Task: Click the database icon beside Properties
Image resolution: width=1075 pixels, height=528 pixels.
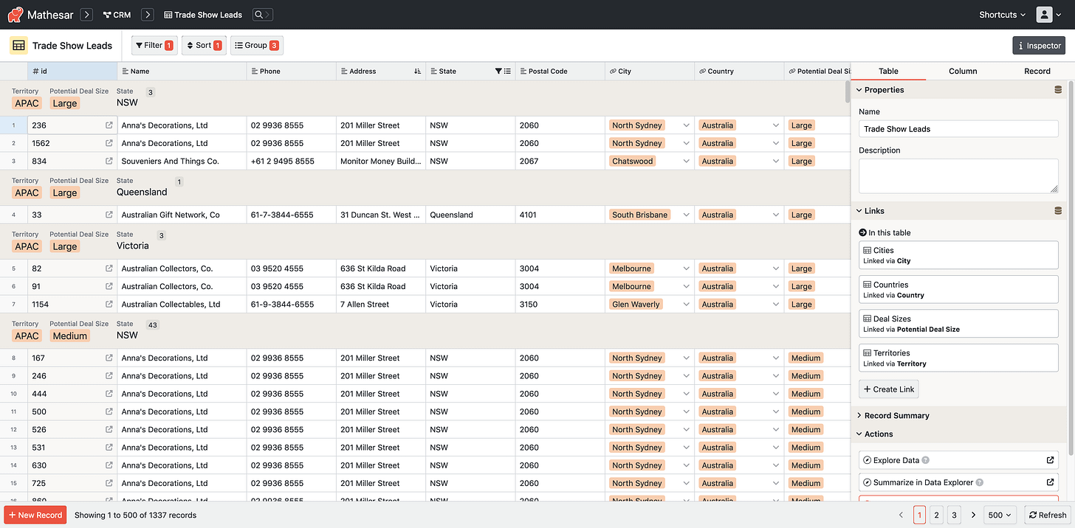Action: click(1058, 89)
